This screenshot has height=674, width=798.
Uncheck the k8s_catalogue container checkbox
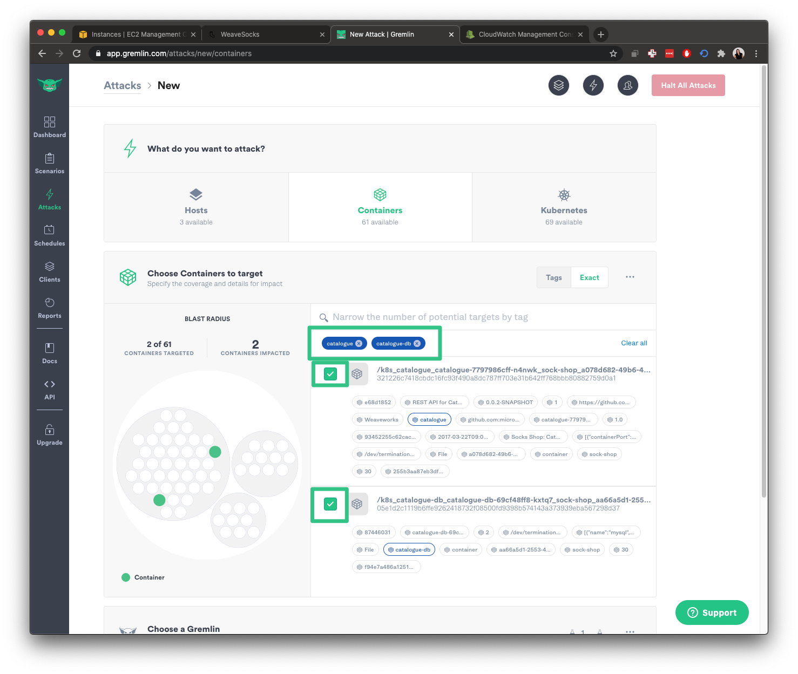pyautogui.click(x=330, y=374)
